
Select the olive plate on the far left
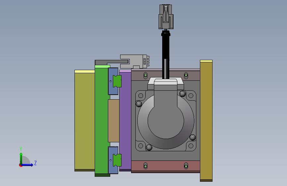tap(84, 121)
